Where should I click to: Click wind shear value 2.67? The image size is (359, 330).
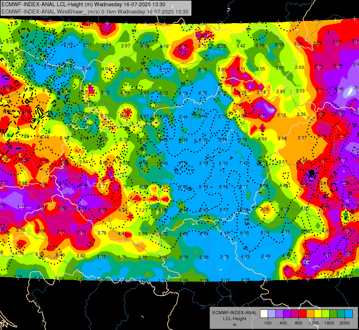point(61,231)
